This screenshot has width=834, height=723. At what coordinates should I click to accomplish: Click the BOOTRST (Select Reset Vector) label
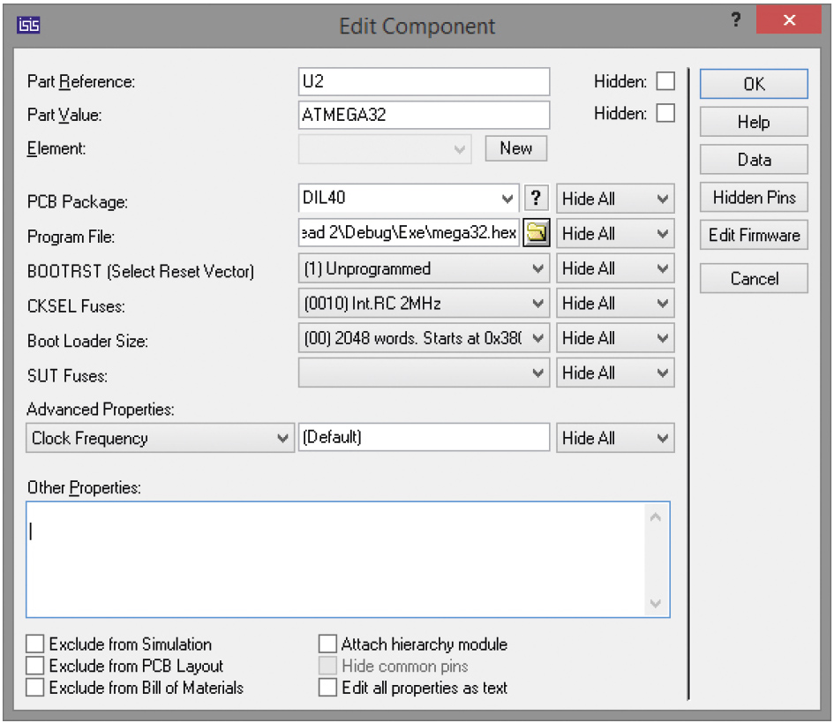[x=140, y=271]
